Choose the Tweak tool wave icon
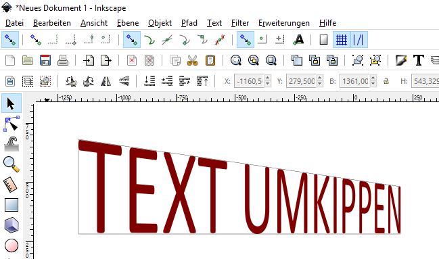 point(11,144)
